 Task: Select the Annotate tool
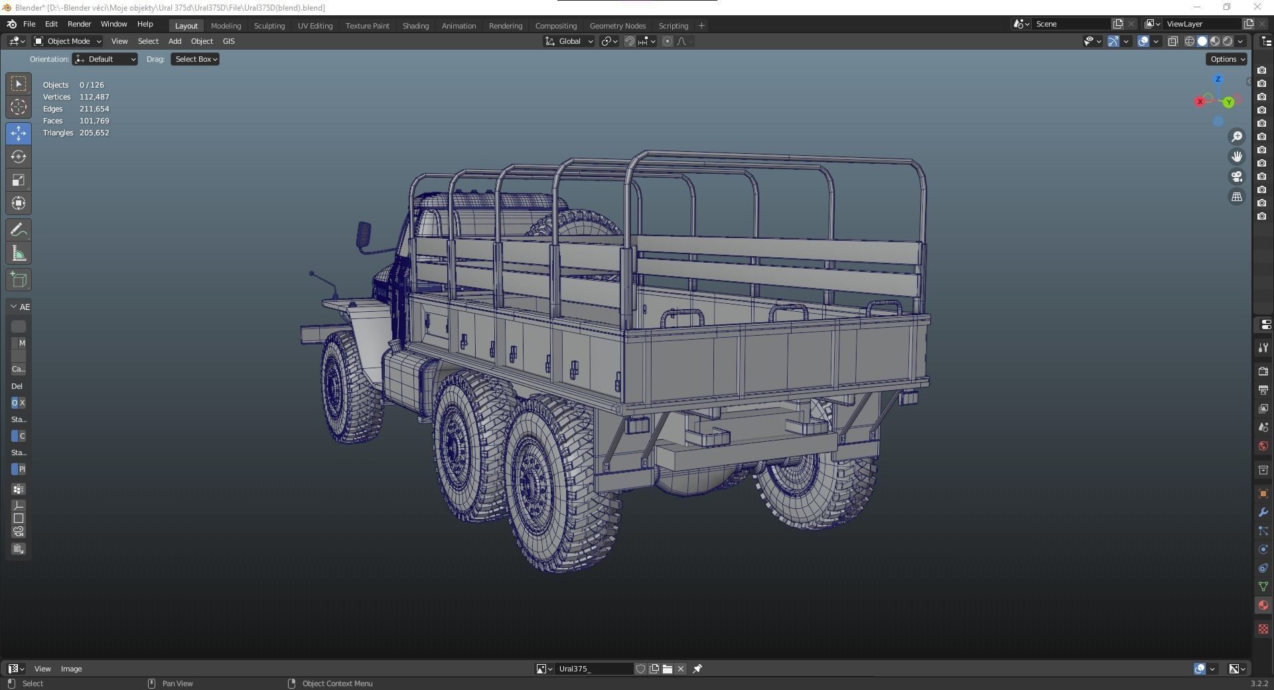point(19,230)
